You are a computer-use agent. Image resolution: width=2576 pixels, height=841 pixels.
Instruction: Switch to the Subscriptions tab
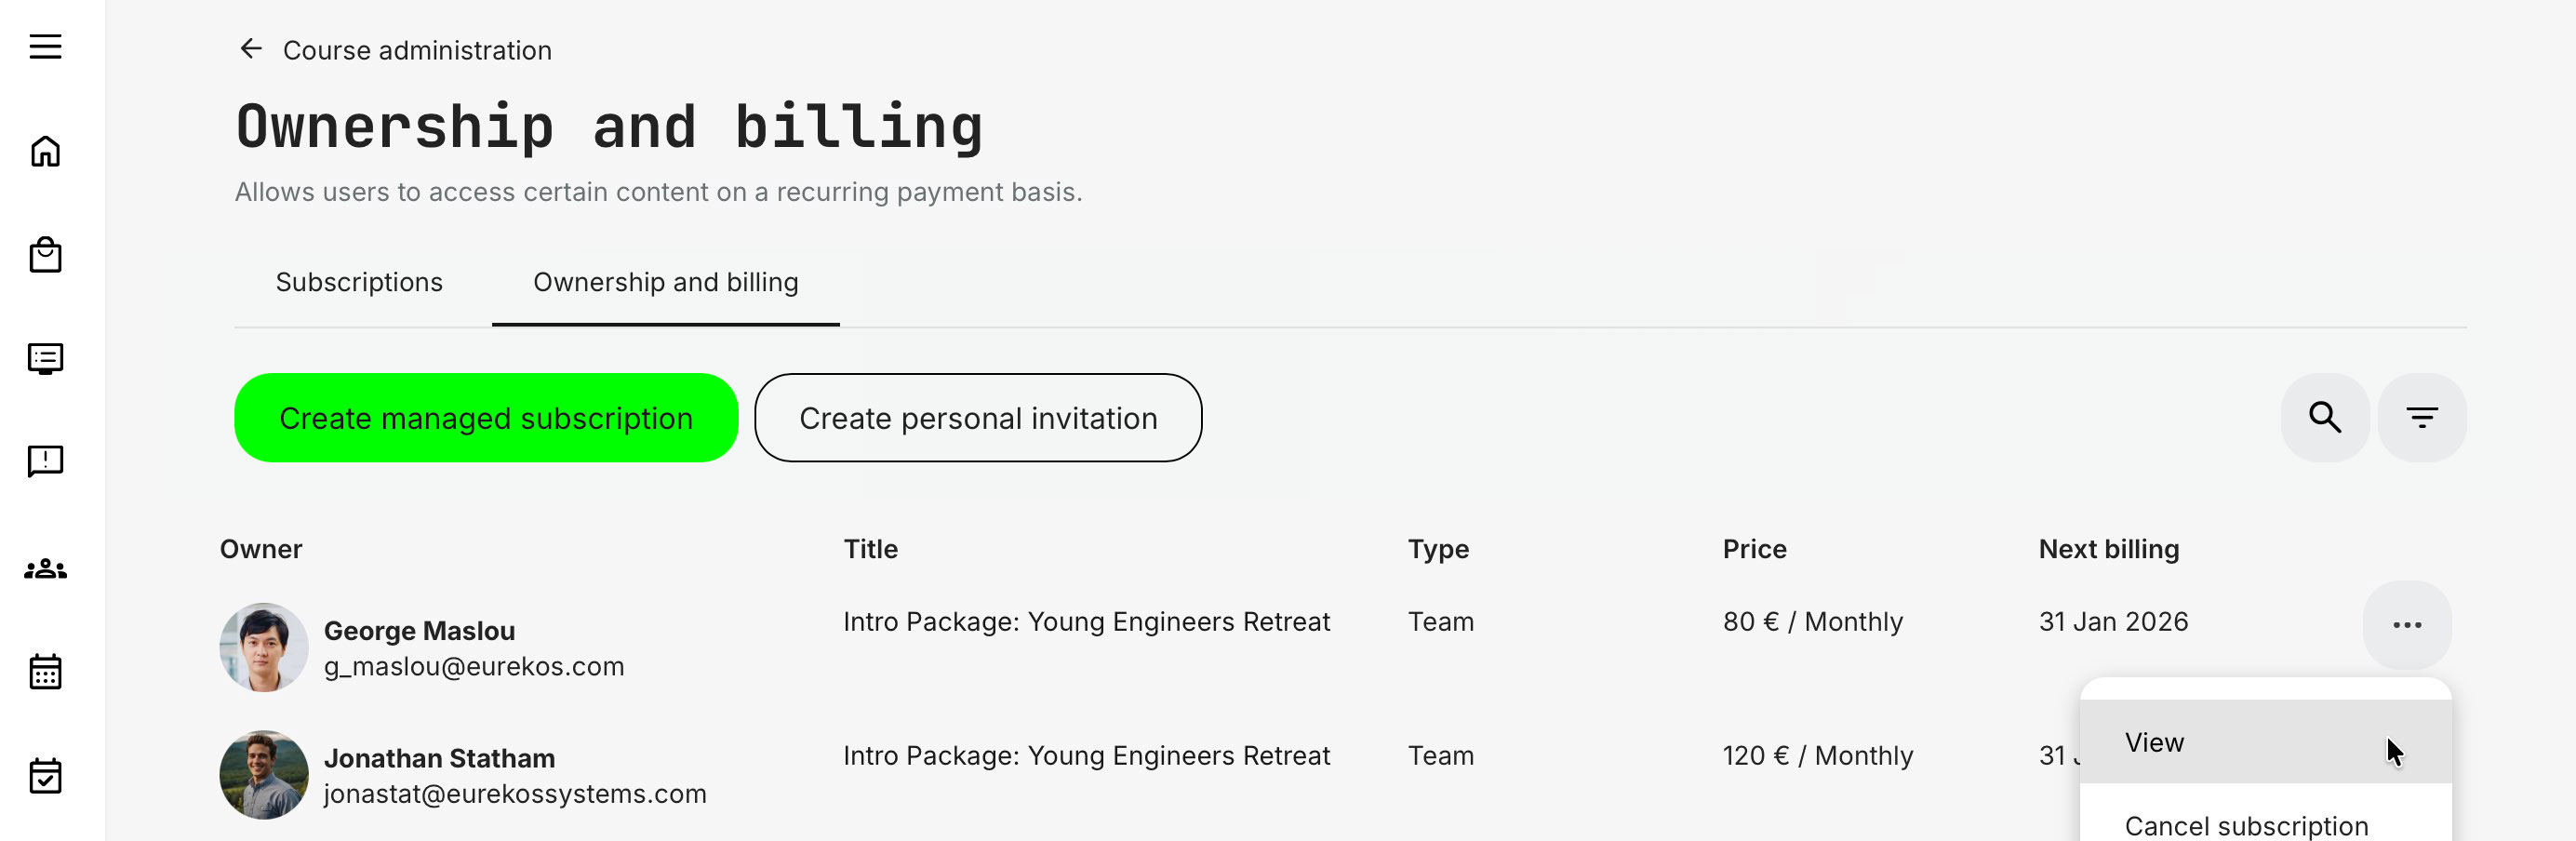pos(359,283)
